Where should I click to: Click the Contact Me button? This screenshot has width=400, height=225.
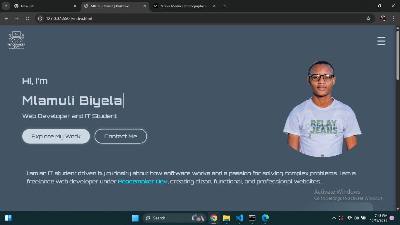[121, 136]
